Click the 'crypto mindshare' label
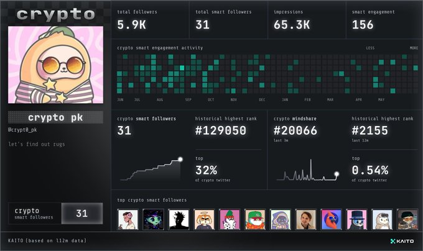 [295, 119]
